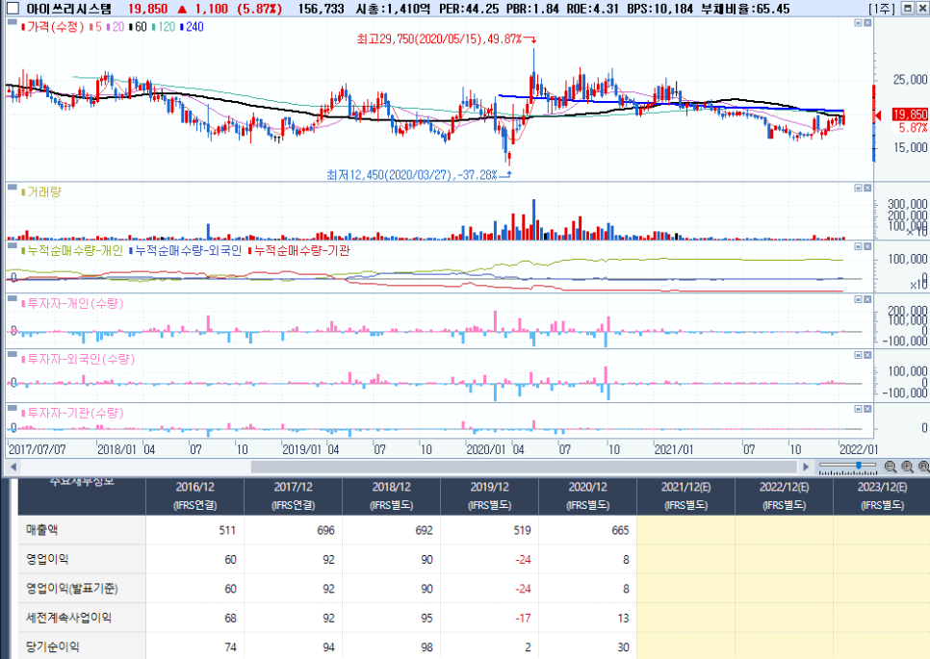Click the chart zoom level slider handle

pos(859,466)
